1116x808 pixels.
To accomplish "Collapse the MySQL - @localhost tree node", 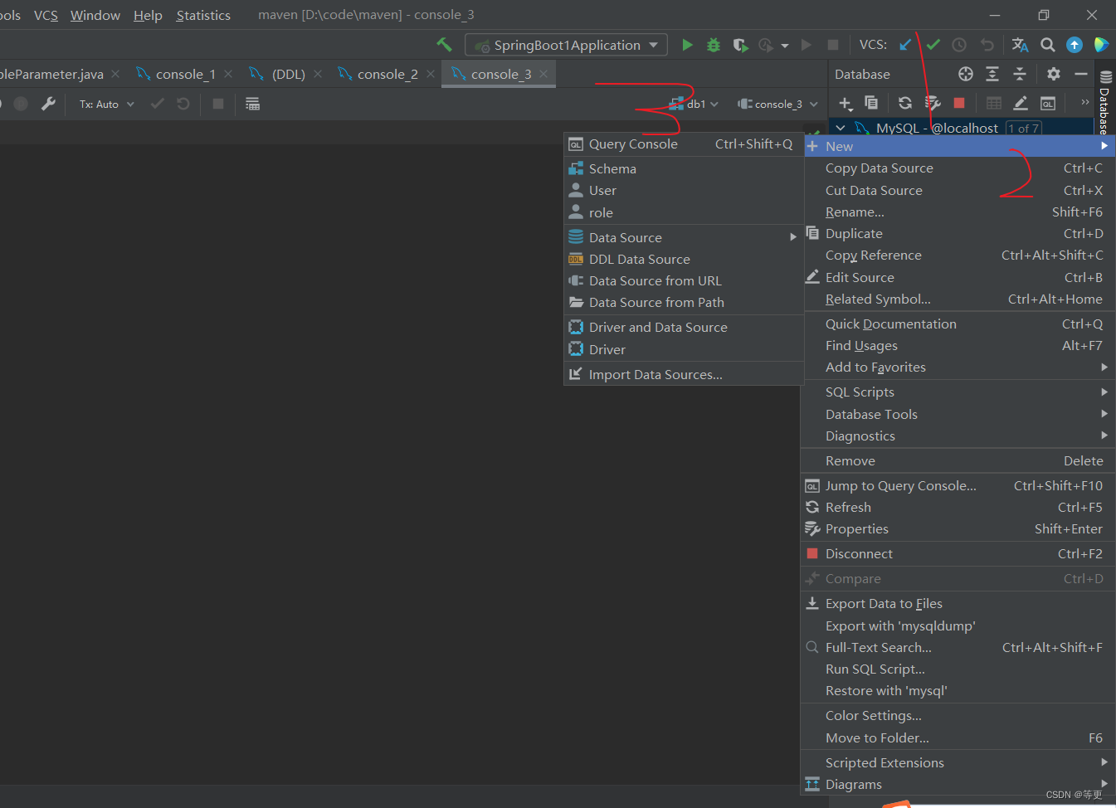I will [x=841, y=128].
